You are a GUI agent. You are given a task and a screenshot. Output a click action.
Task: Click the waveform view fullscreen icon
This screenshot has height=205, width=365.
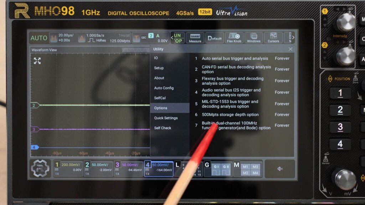coord(37,61)
